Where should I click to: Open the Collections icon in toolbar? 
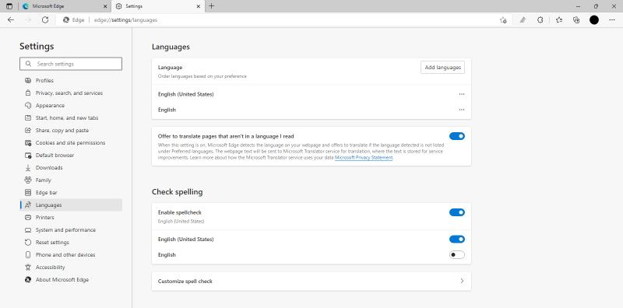click(576, 20)
